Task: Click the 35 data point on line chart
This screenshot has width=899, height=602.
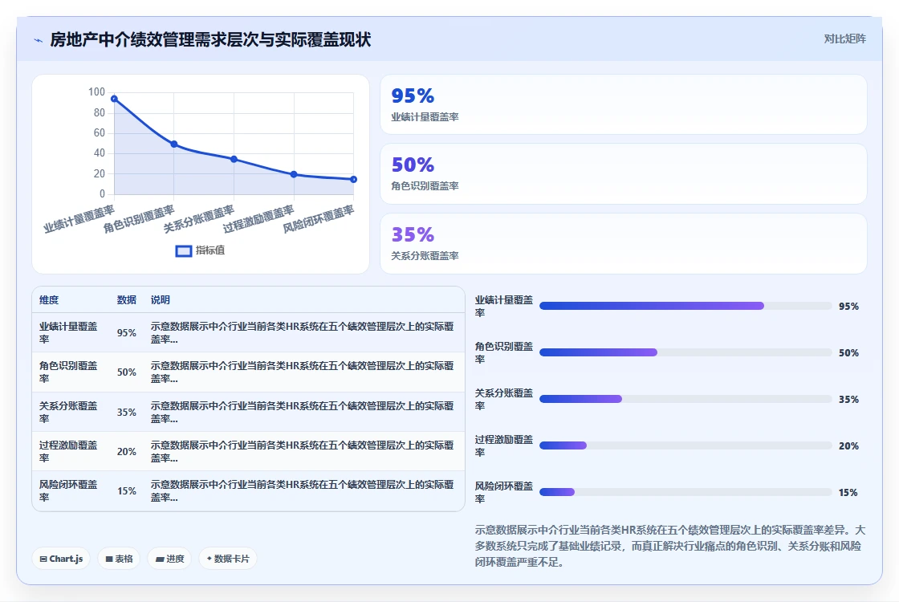Action: (x=234, y=159)
